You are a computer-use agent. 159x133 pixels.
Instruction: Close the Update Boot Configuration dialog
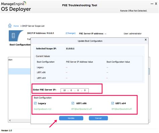146,40
